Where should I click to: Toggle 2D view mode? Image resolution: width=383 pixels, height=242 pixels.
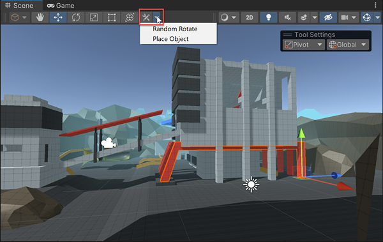250,17
